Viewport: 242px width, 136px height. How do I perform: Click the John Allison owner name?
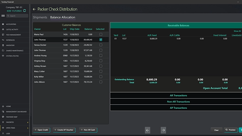[39, 82]
